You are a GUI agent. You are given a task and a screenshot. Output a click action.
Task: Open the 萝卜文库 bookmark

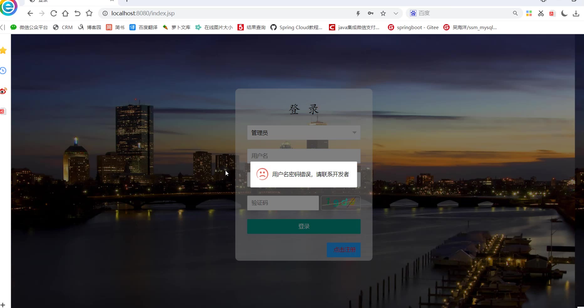pos(176,27)
